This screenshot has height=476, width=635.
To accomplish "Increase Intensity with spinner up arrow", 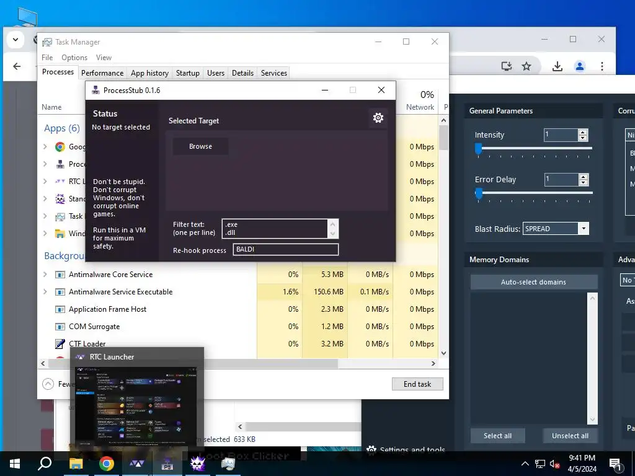I will click(x=583, y=132).
